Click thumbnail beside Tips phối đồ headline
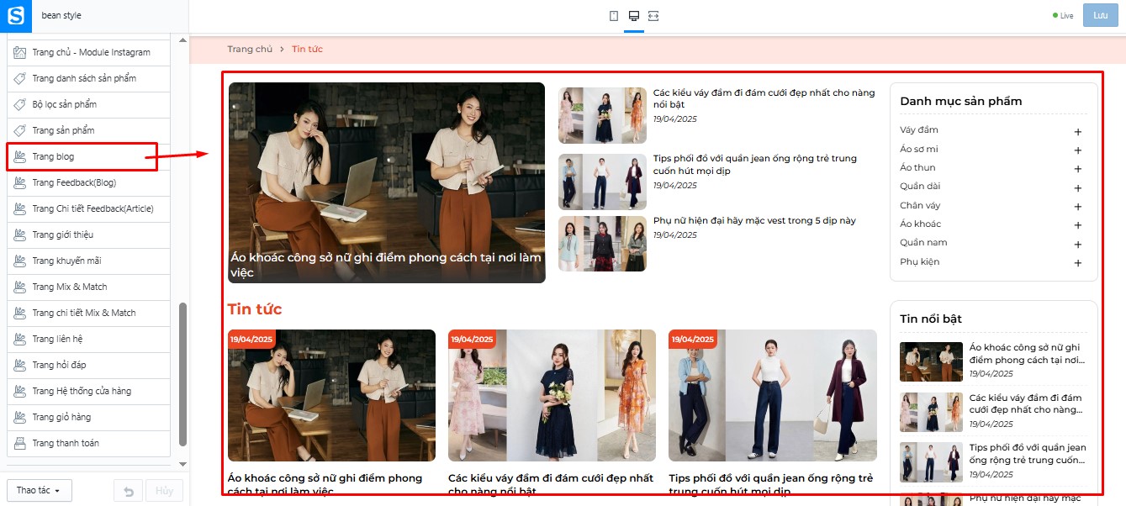Viewport: 1126px width, 506px height. (602, 182)
